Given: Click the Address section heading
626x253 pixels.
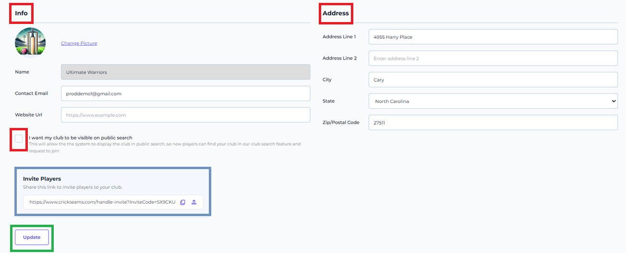Looking at the screenshot, I should (x=336, y=13).
